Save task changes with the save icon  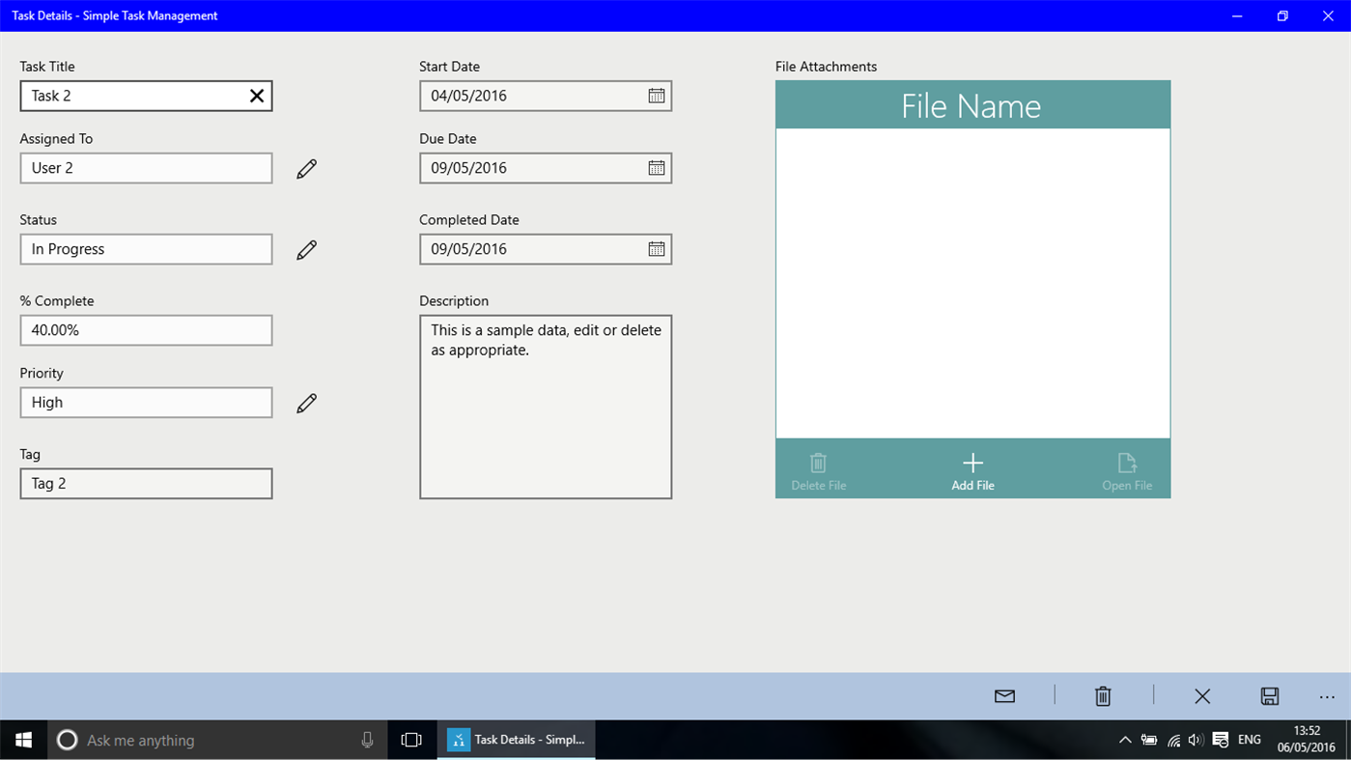1269,695
